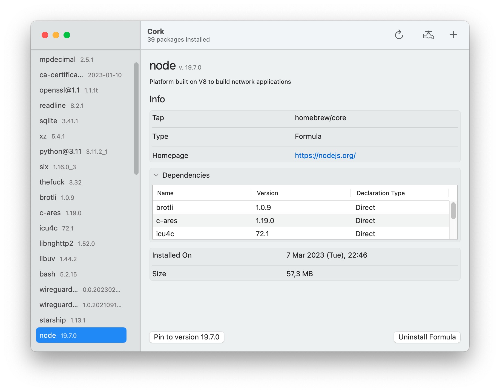Click the Formula type value
Screen dimensions: 500x392
[x=308, y=136]
